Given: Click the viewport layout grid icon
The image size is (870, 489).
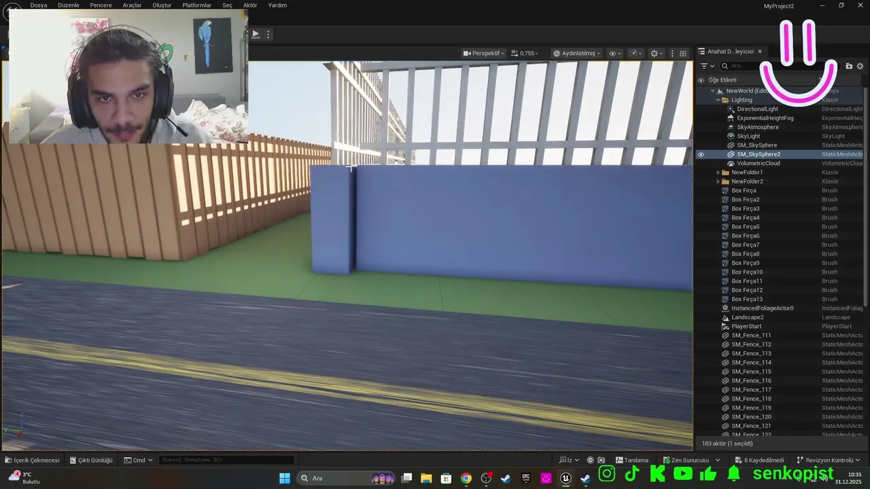Looking at the screenshot, I should coord(683,53).
